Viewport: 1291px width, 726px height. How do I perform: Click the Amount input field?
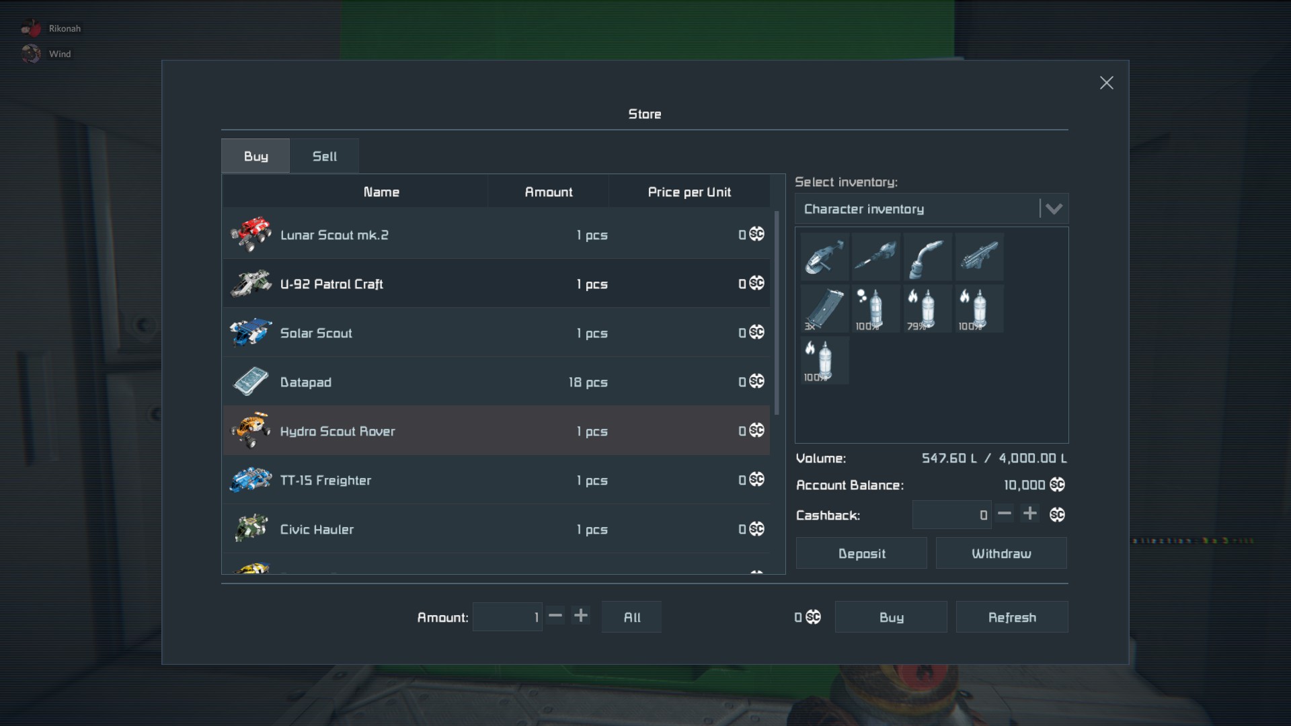click(507, 617)
